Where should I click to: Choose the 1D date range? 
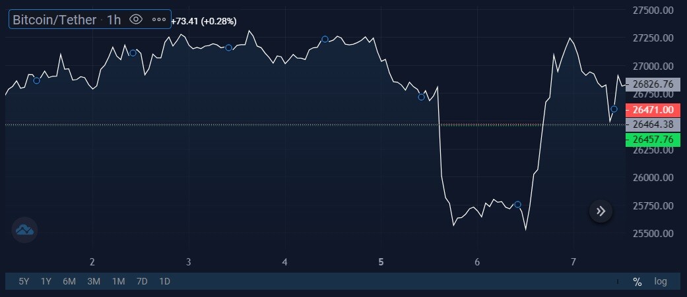point(164,281)
